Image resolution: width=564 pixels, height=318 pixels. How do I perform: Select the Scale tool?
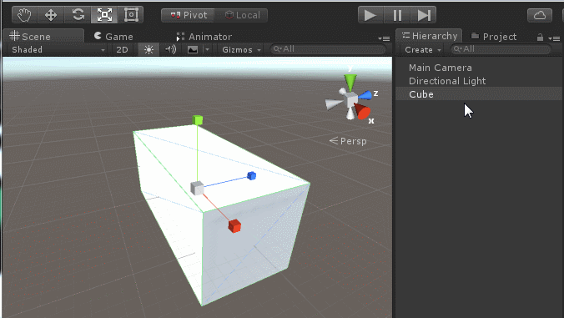click(104, 15)
